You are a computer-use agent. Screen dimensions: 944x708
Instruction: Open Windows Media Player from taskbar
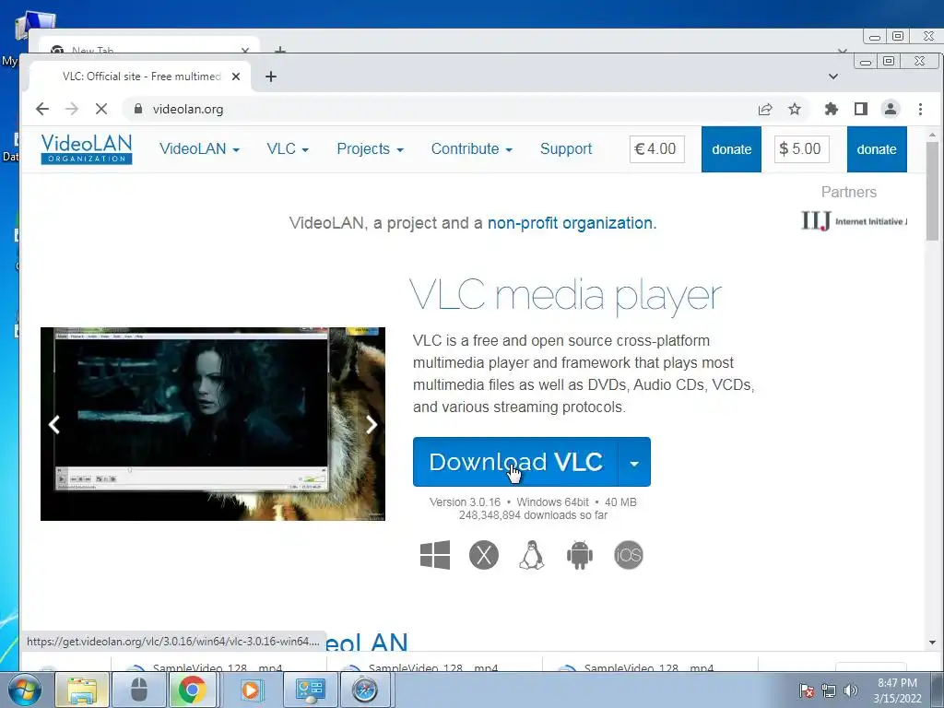(x=251, y=690)
